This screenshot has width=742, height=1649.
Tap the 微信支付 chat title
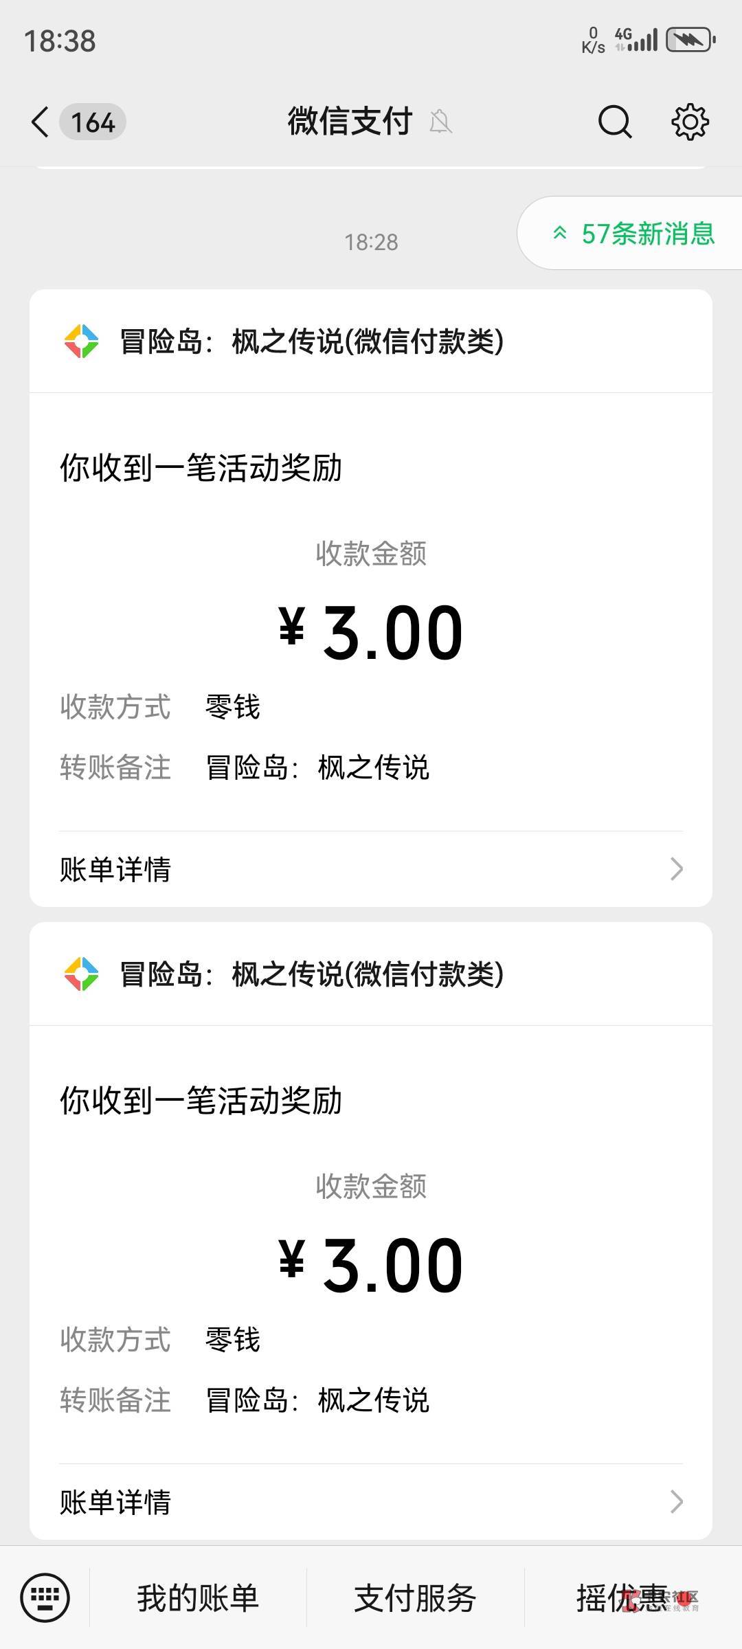click(x=350, y=122)
